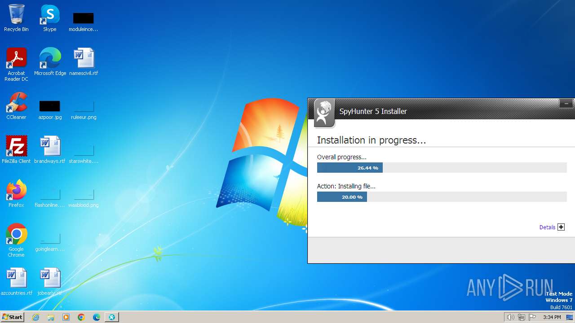Open Windows Media Player from taskbar
The height and width of the screenshot is (323, 575).
coord(66,317)
